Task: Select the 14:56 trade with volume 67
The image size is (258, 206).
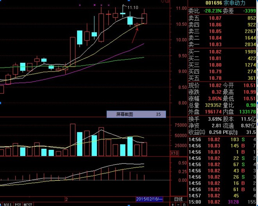Action: coord(222,165)
